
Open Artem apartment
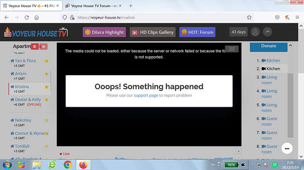click(21, 74)
